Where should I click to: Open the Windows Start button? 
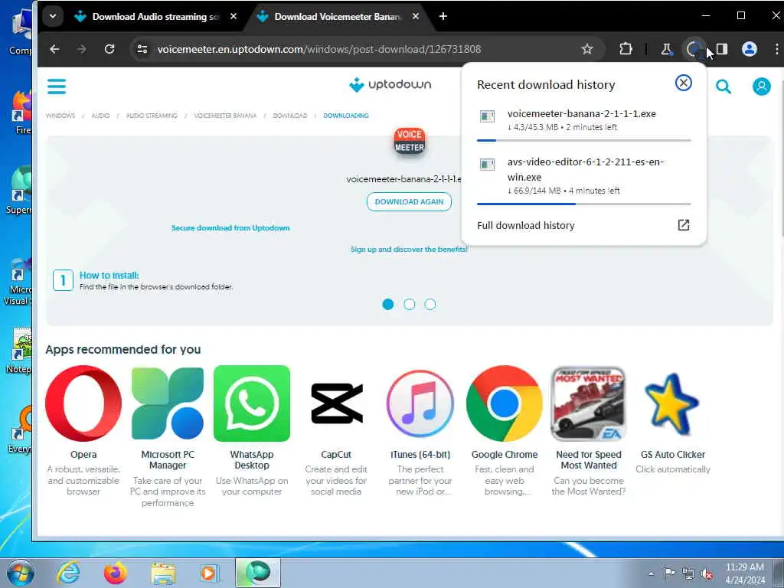(19, 573)
